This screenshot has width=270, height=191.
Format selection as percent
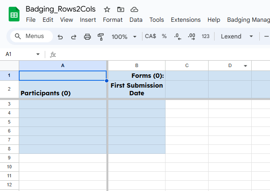click(164, 37)
